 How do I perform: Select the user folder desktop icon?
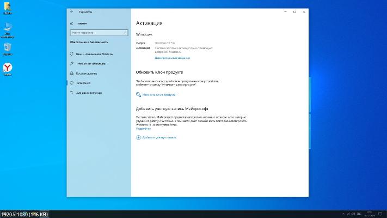[8, 8]
